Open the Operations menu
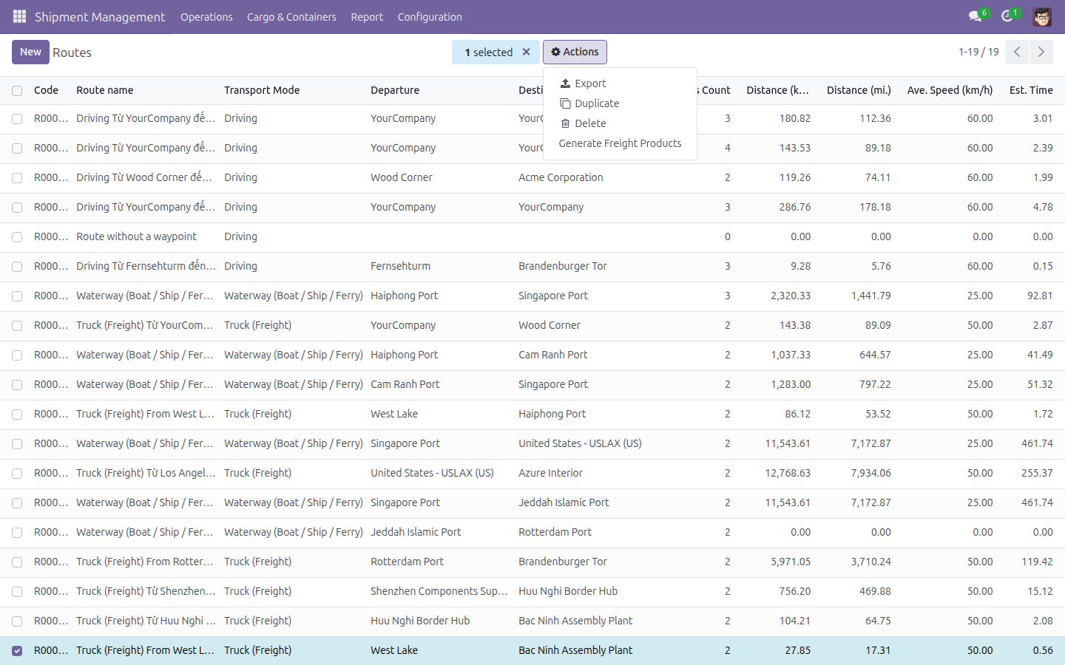The image size is (1065, 665). point(206,16)
